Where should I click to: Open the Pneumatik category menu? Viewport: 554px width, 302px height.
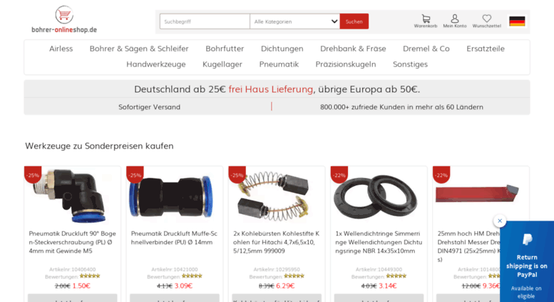coord(279,64)
